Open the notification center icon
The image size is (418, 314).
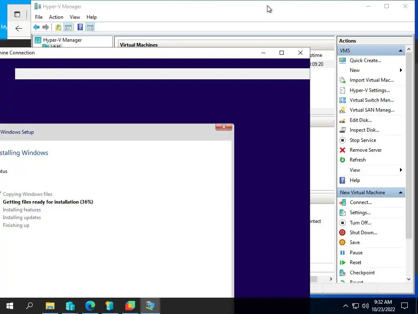click(405, 306)
